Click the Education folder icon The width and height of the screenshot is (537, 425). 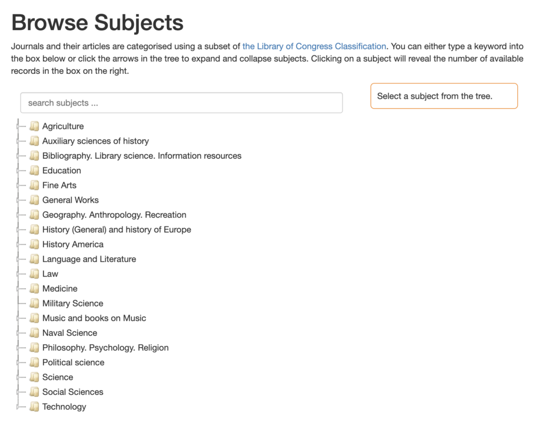coord(34,170)
